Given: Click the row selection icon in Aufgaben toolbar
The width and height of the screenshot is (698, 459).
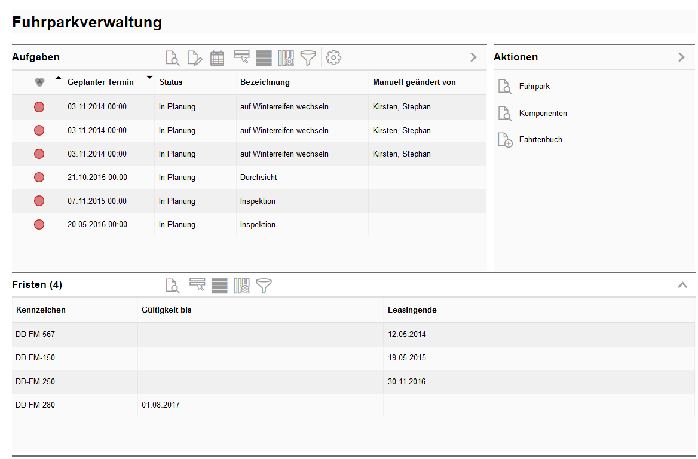Looking at the screenshot, I should 241,57.
